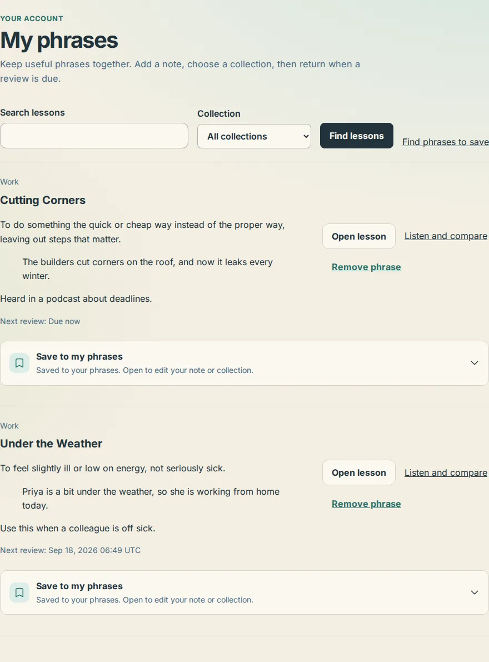Click the definition To do something the quick way

(x=143, y=232)
